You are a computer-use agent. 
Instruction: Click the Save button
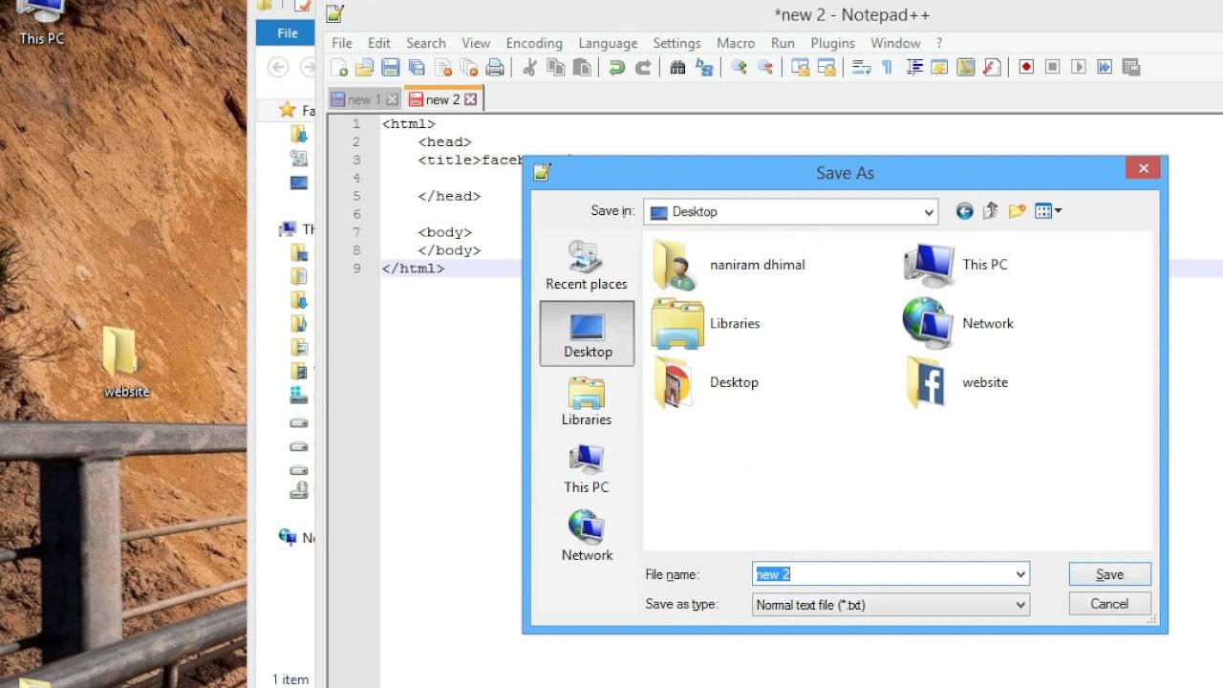pos(1109,574)
